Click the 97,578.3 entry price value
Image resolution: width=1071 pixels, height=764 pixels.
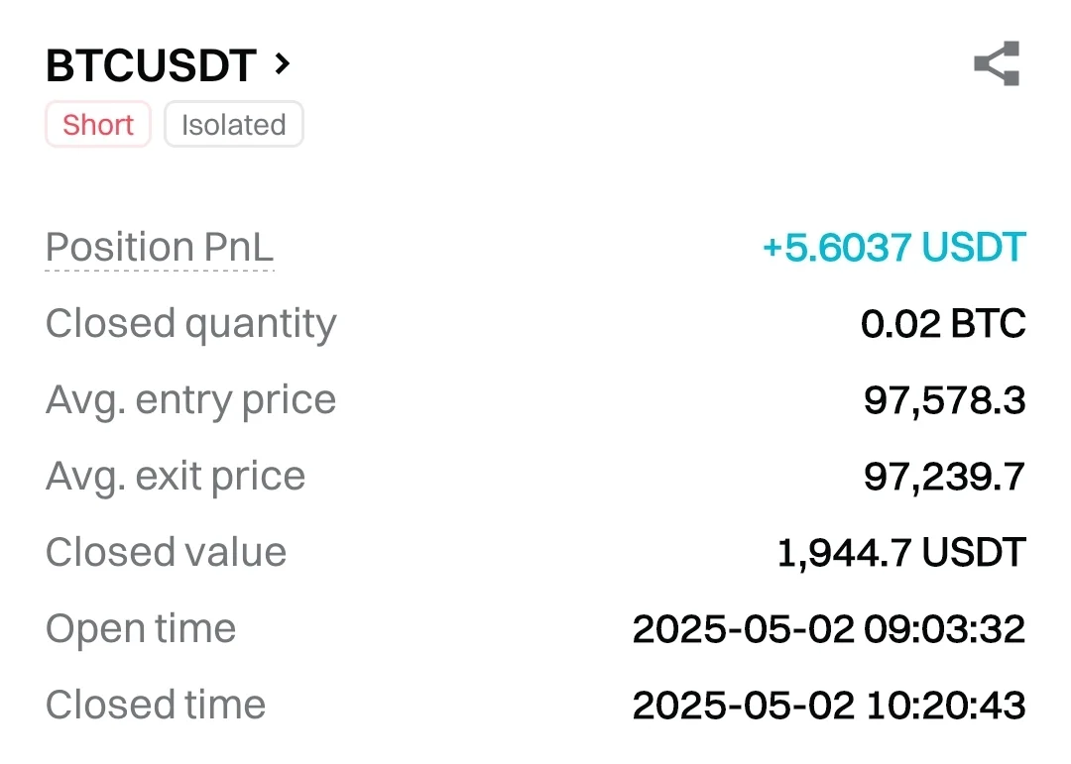click(944, 400)
